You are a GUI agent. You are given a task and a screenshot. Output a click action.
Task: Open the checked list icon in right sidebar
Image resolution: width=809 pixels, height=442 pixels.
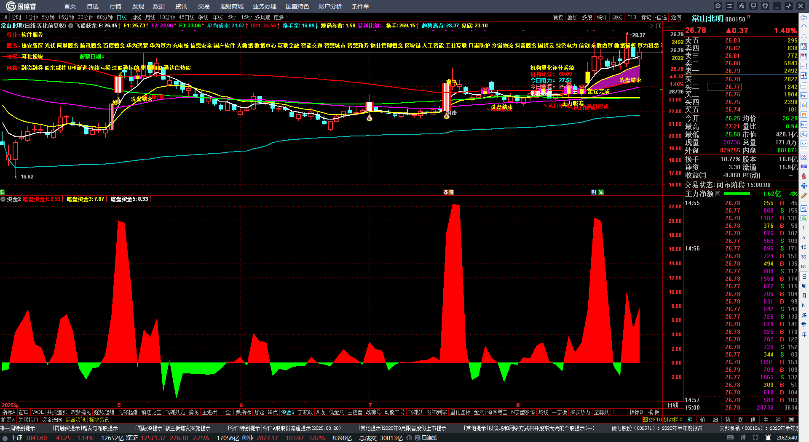(804, 46)
